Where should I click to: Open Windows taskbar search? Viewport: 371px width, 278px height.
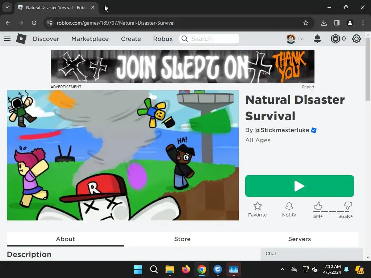tap(154, 269)
